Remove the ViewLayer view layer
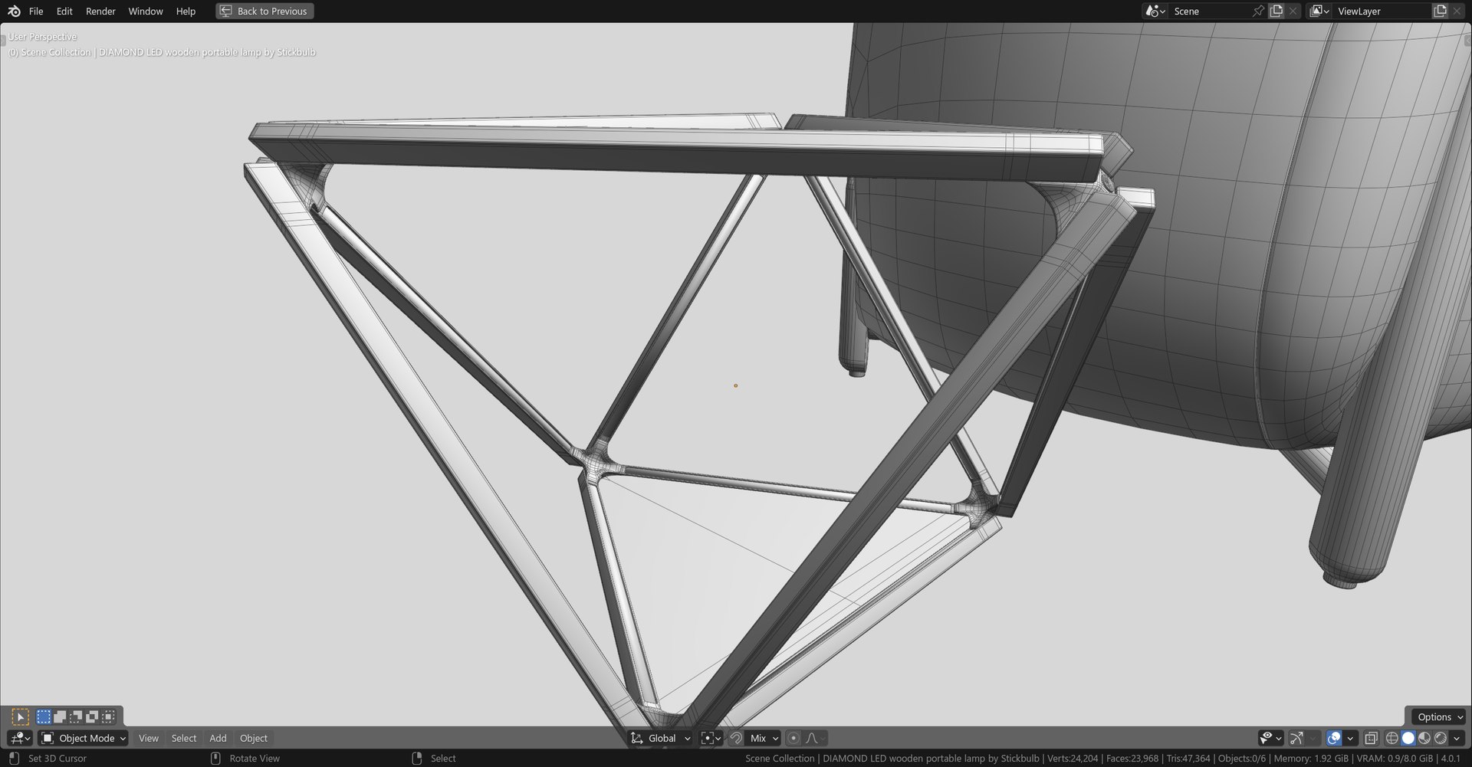Screen dimensions: 1472x767 point(1457,11)
